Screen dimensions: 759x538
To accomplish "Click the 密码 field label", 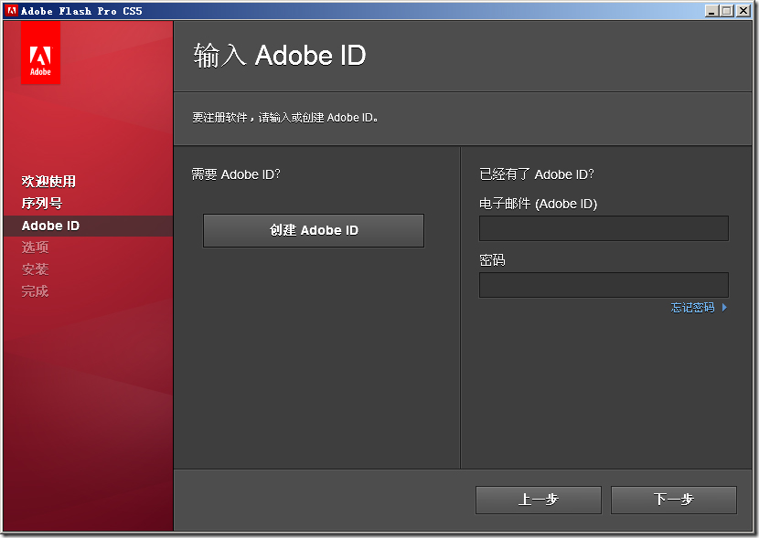I will [x=492, y=260].
